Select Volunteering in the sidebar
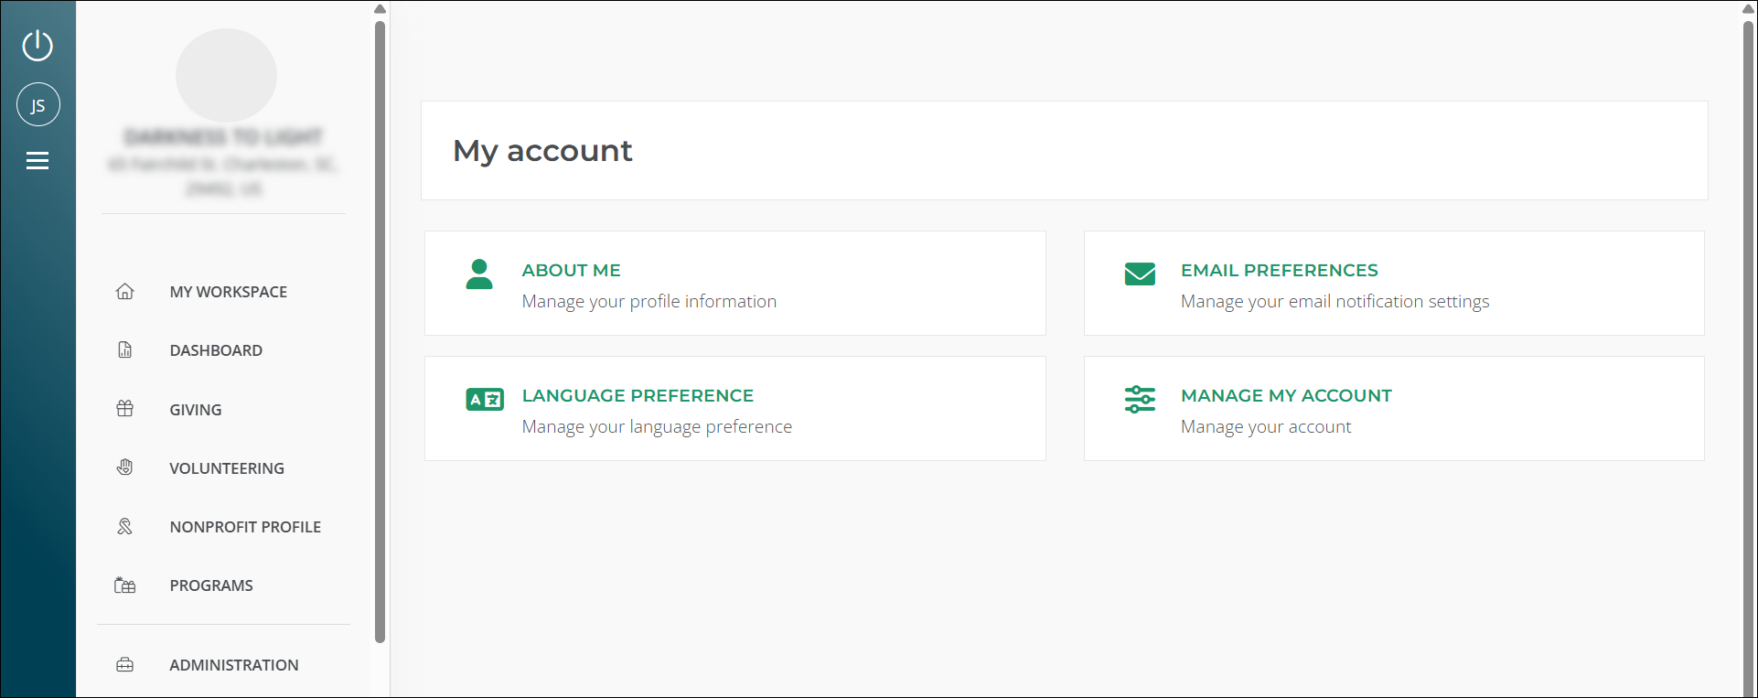This screenshot has width=1758, height=698. (226, 468)
